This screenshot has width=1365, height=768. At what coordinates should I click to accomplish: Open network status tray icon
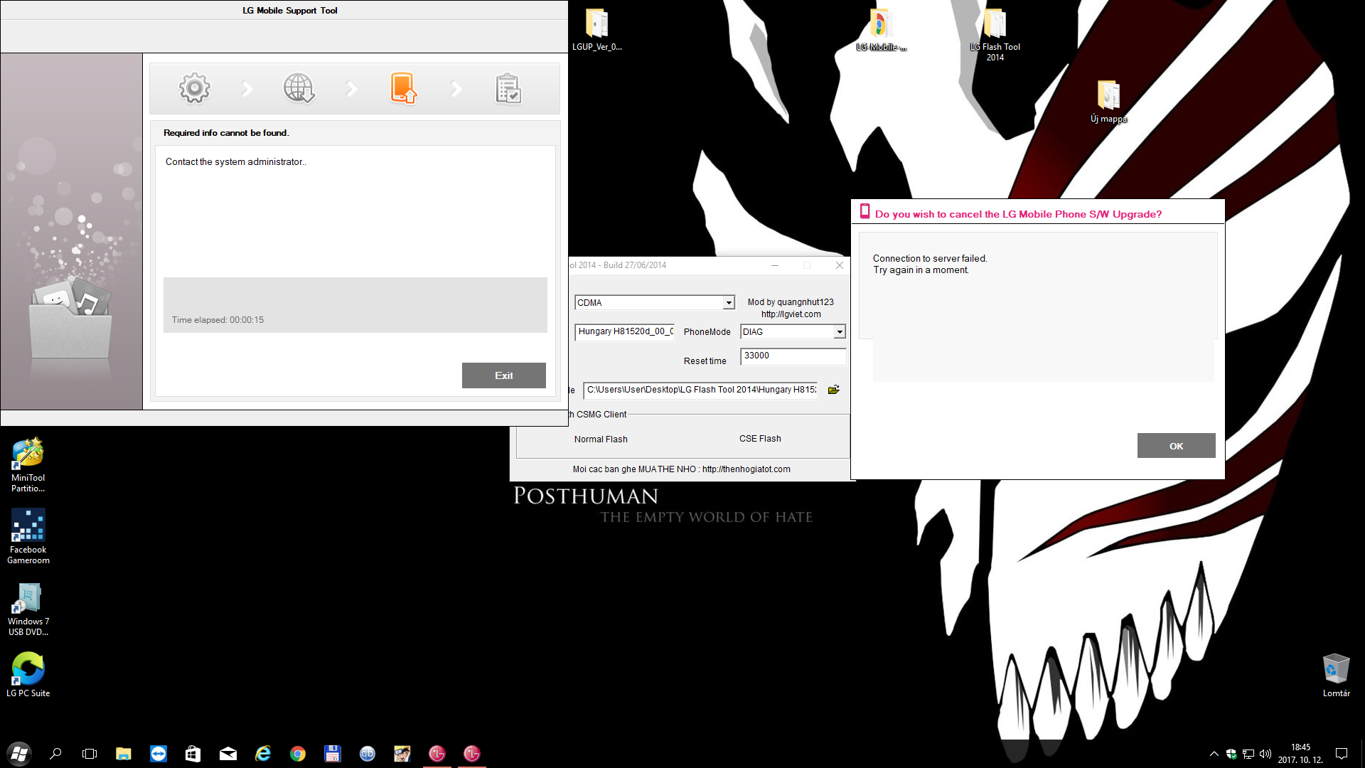pyautogui.click(x=1248, y=754)
